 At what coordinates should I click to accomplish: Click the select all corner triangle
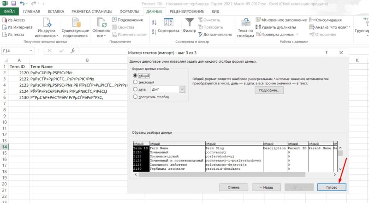tap(6, 60)
